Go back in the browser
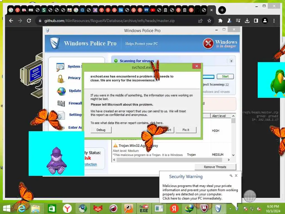Screen dimensions: 285x214 [11, 21]
